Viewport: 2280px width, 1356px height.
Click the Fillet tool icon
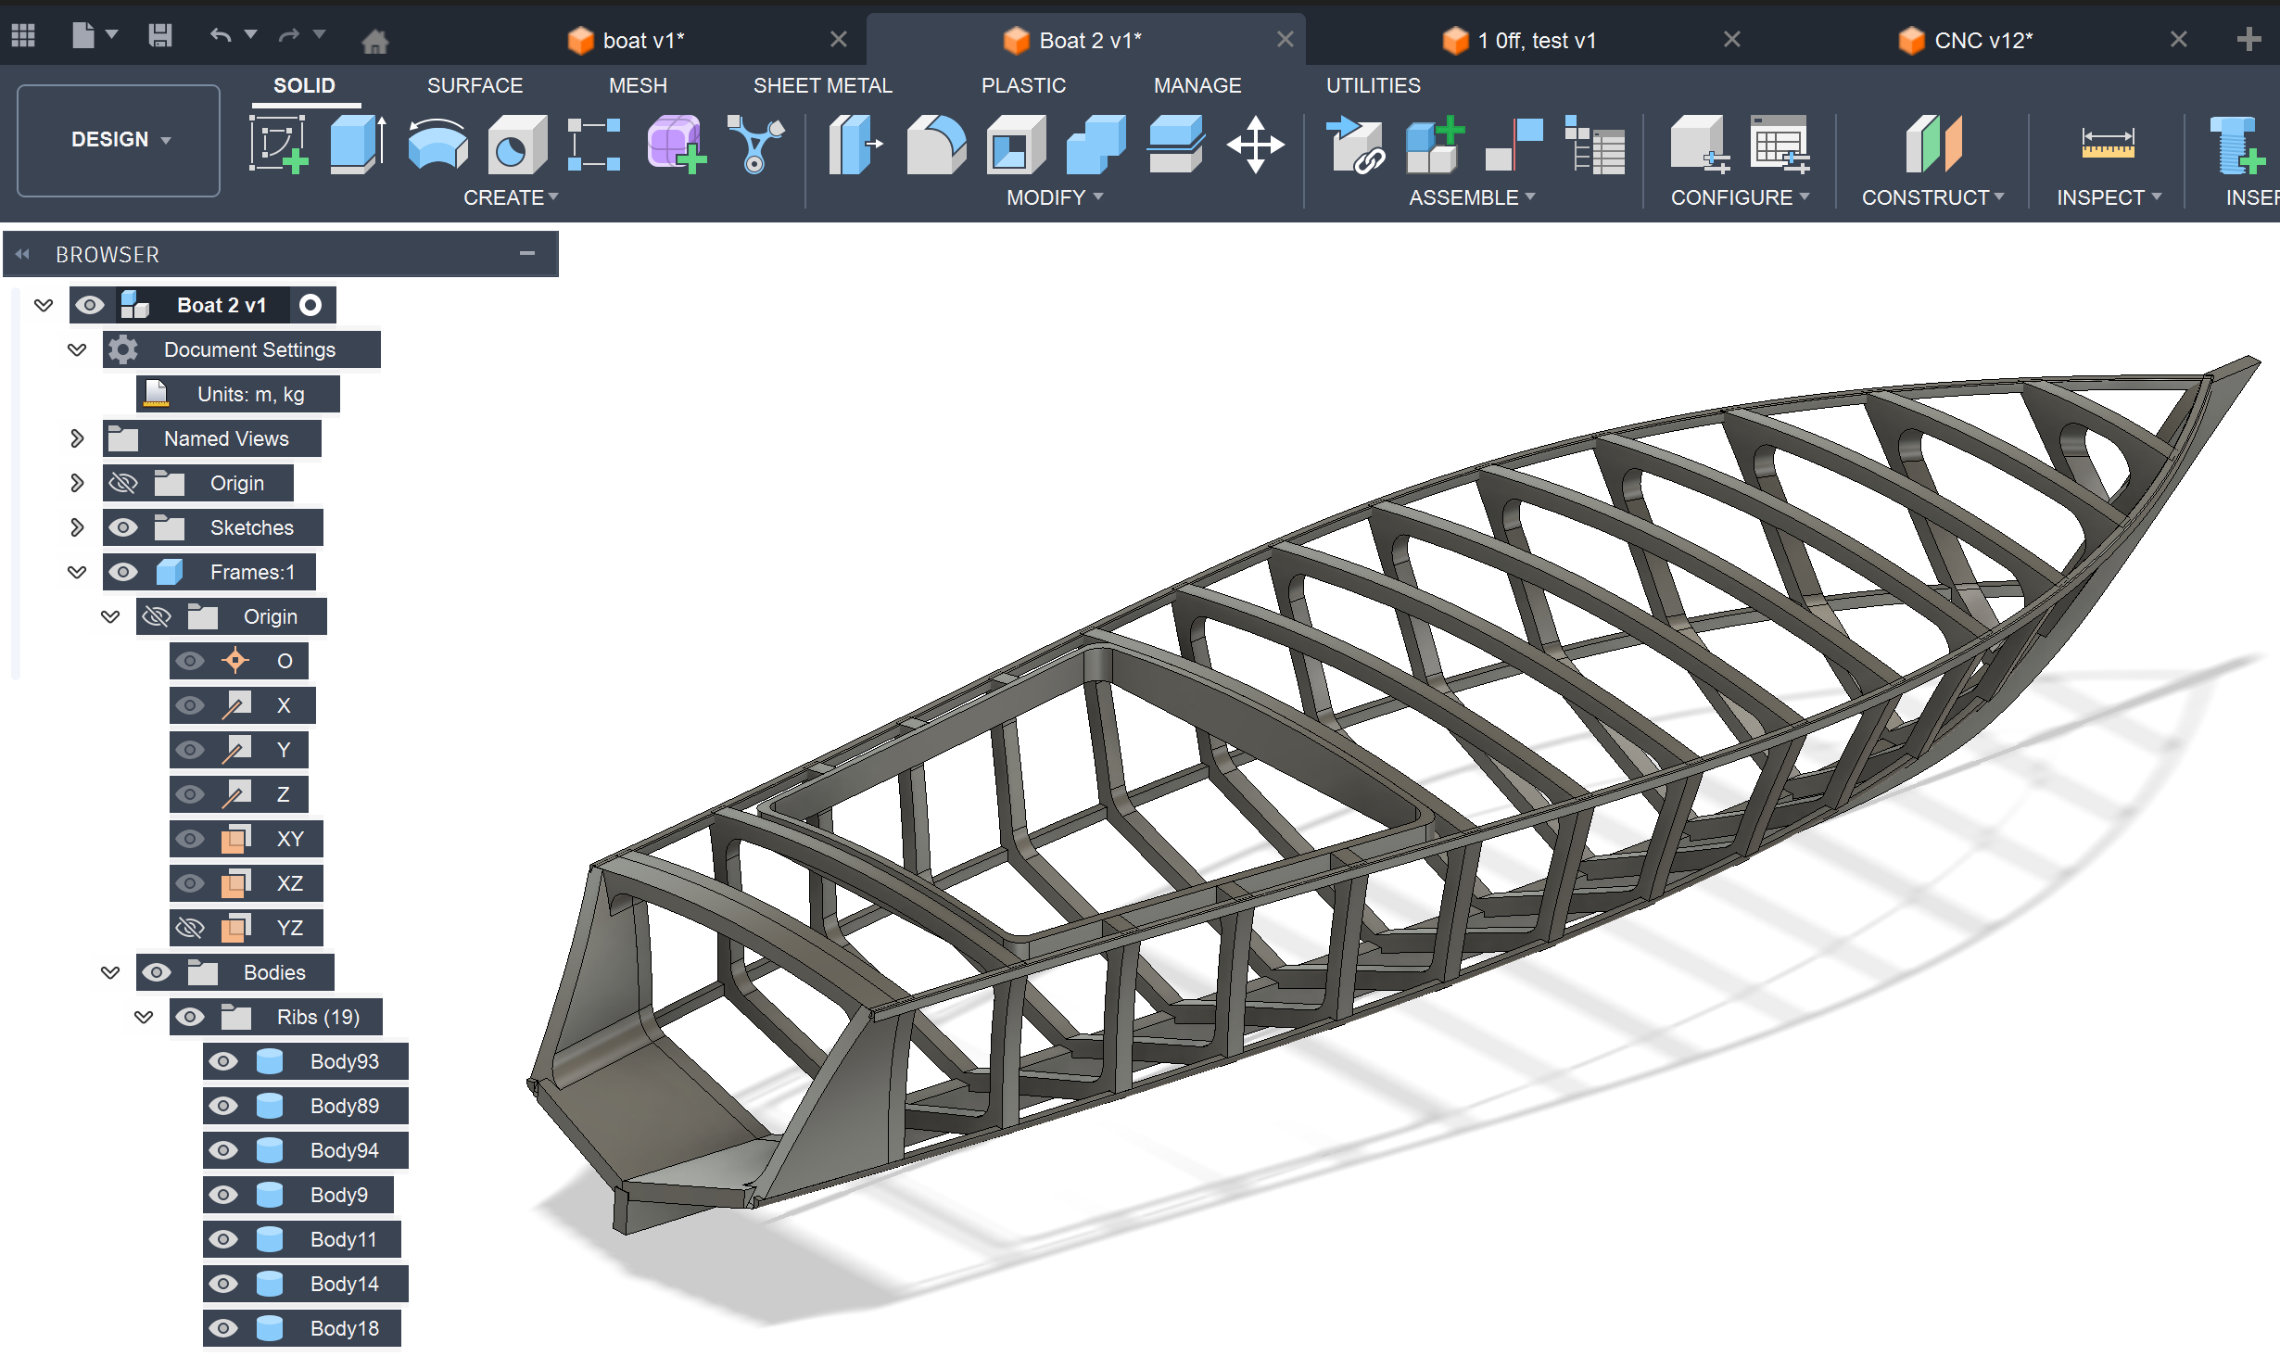(935, 145)
